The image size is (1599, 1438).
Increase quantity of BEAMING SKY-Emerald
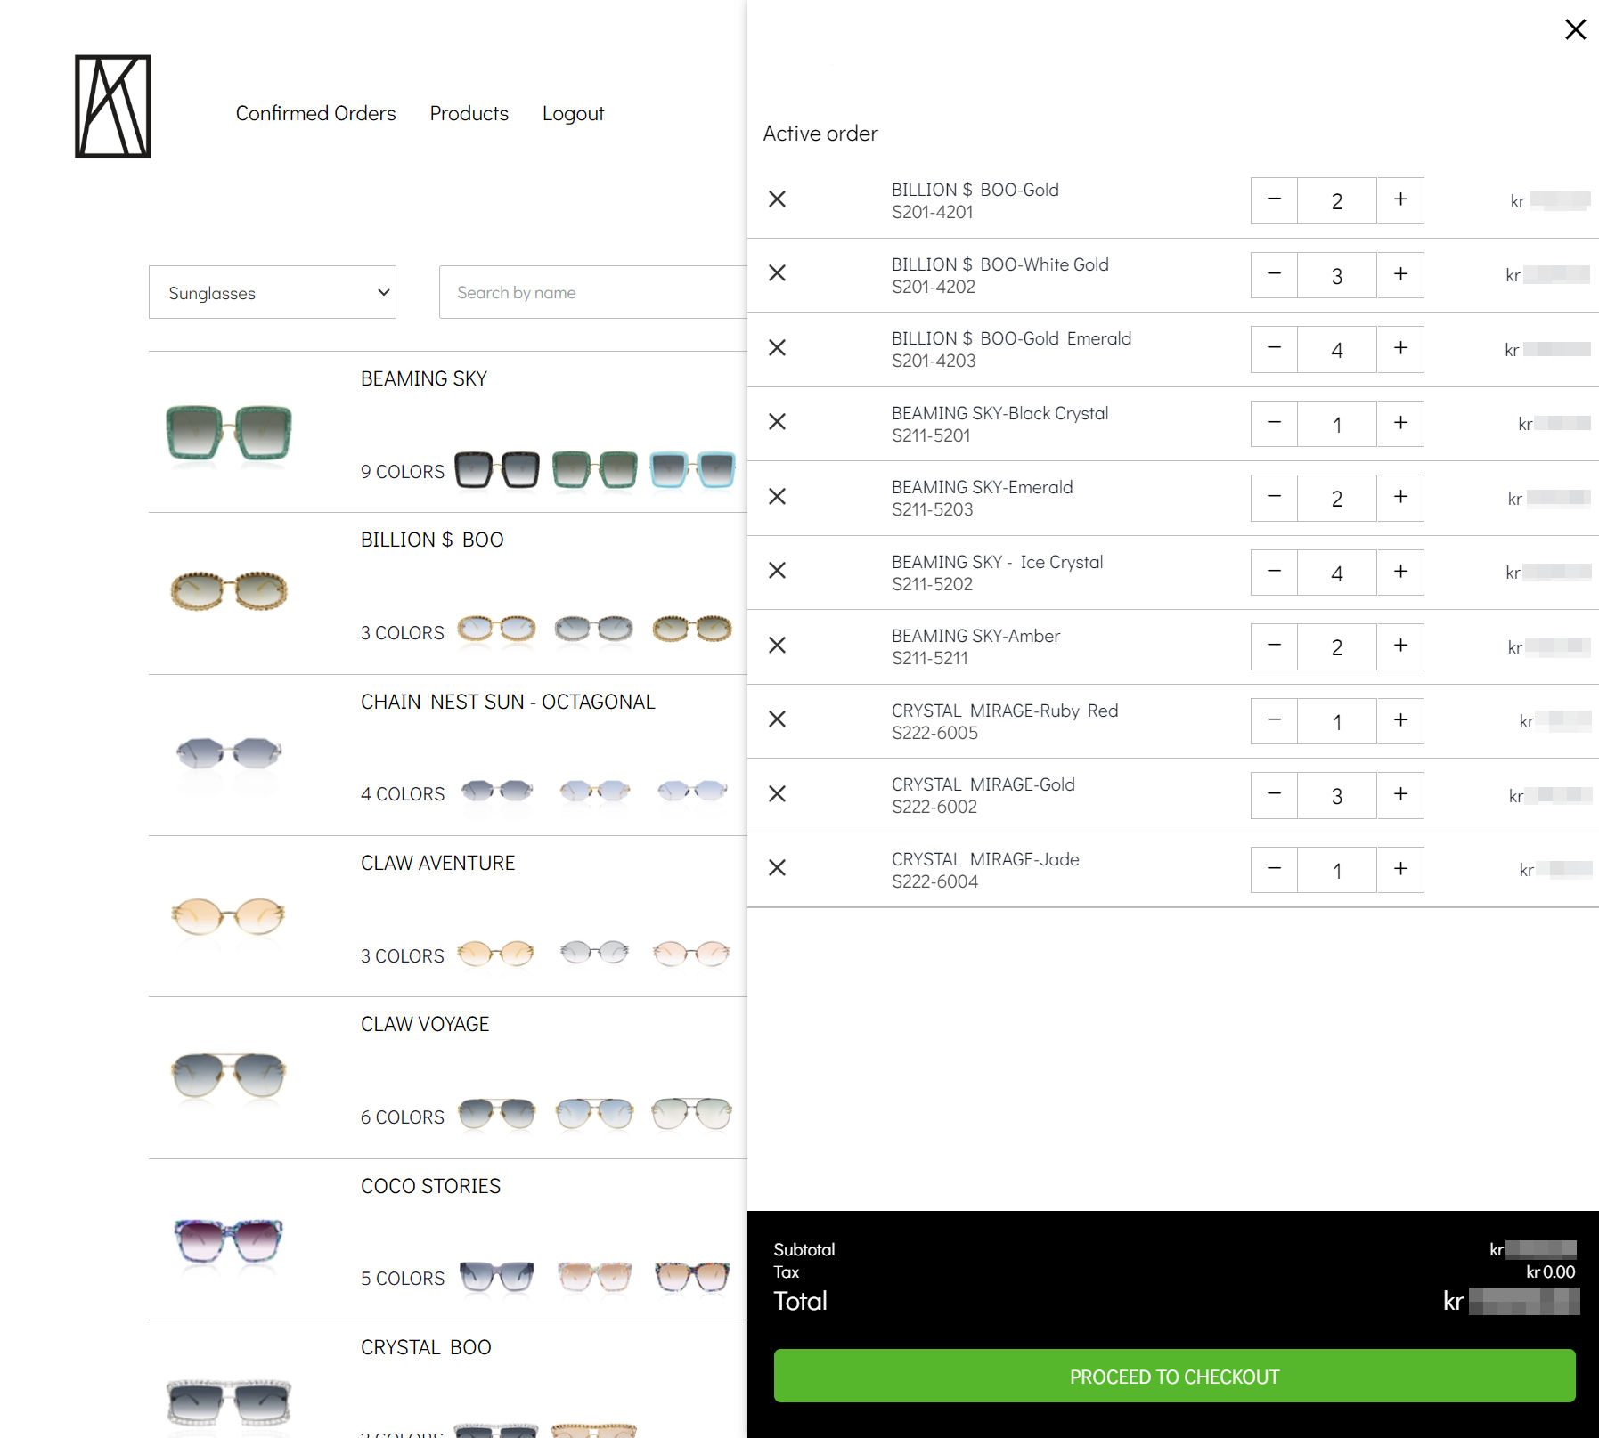(1400, 498)
